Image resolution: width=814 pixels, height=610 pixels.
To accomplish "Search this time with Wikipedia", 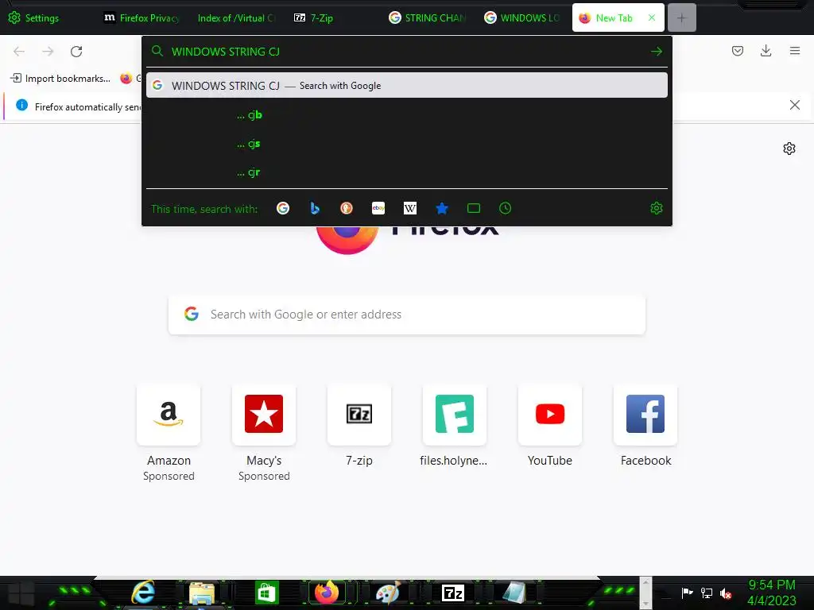I will (410, 209).
